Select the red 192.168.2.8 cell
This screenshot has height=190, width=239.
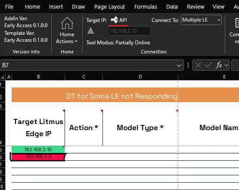click(38, 157)
